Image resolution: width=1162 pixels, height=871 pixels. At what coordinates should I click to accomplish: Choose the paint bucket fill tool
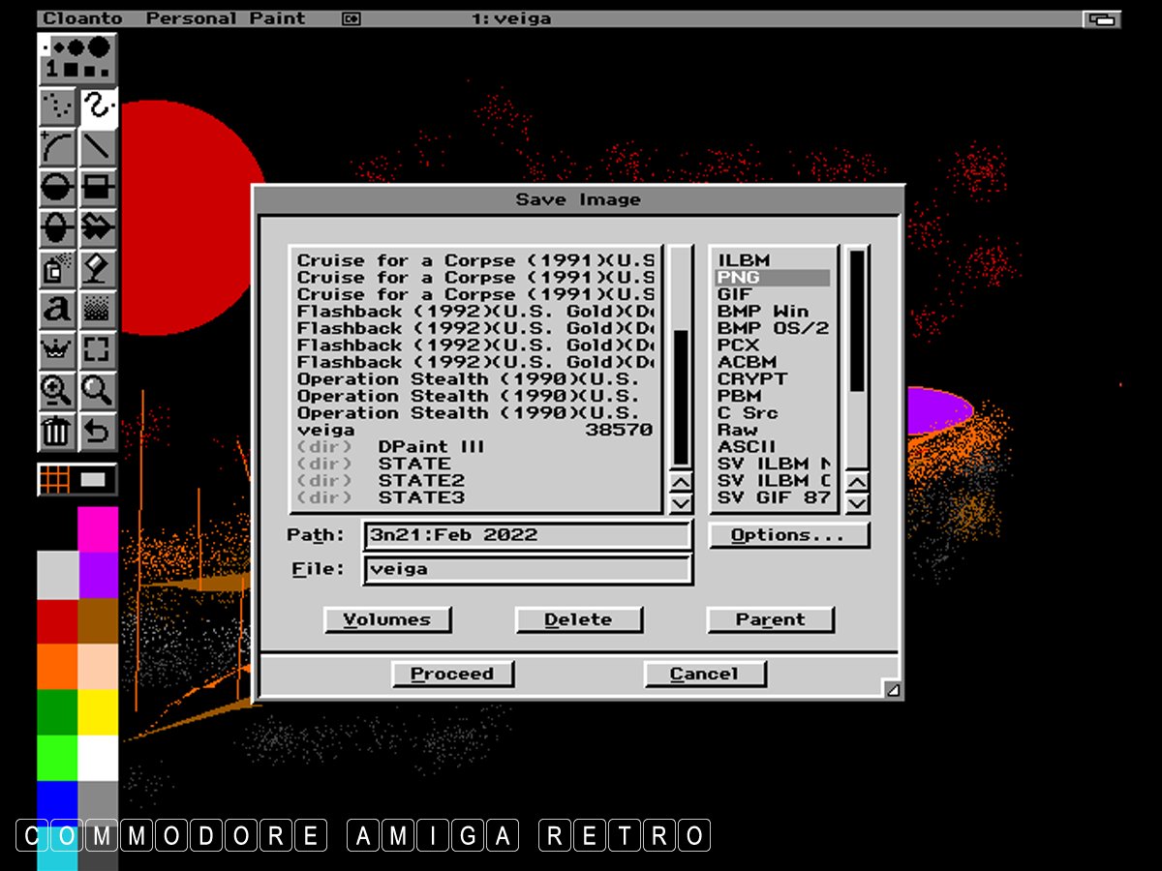(x=98, y=267)
